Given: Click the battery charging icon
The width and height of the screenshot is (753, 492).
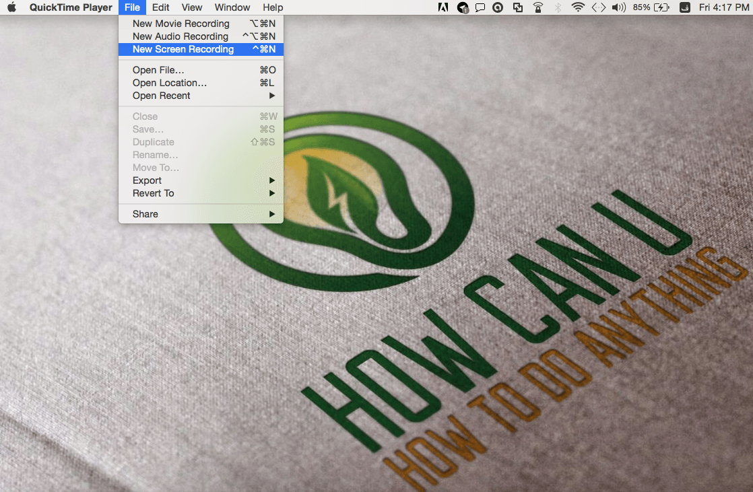Looking at the screenshot, I should [661, 7].
